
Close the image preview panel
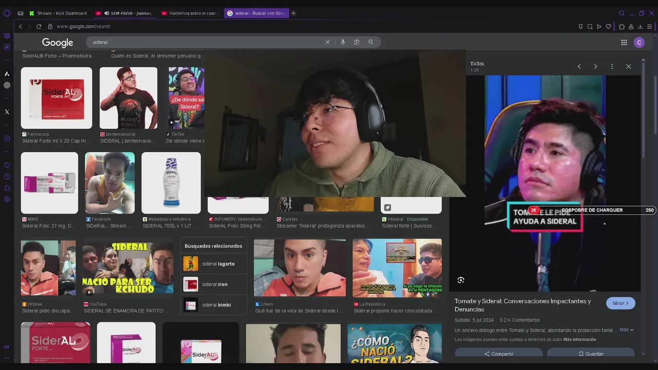click(628, 66)
